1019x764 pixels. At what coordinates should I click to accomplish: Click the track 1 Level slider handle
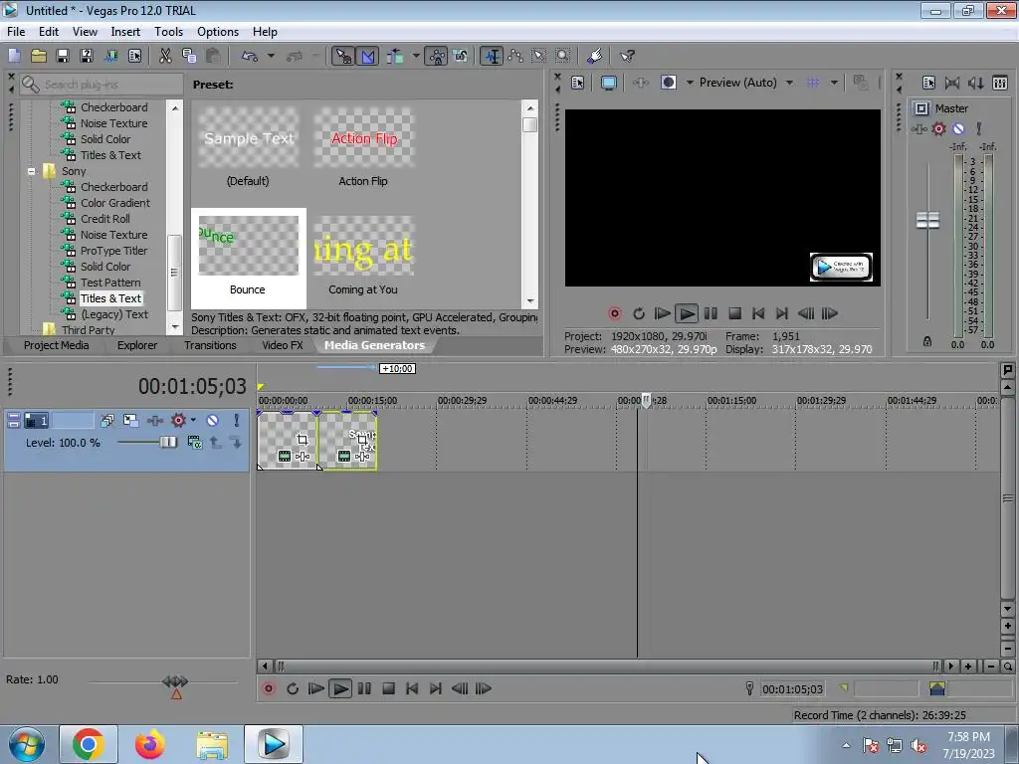click(168, 443)
